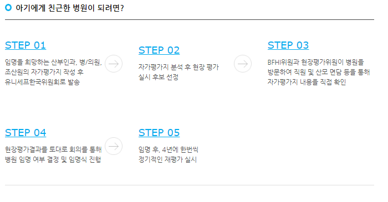Open the STEP 03 link

point(288,45)
